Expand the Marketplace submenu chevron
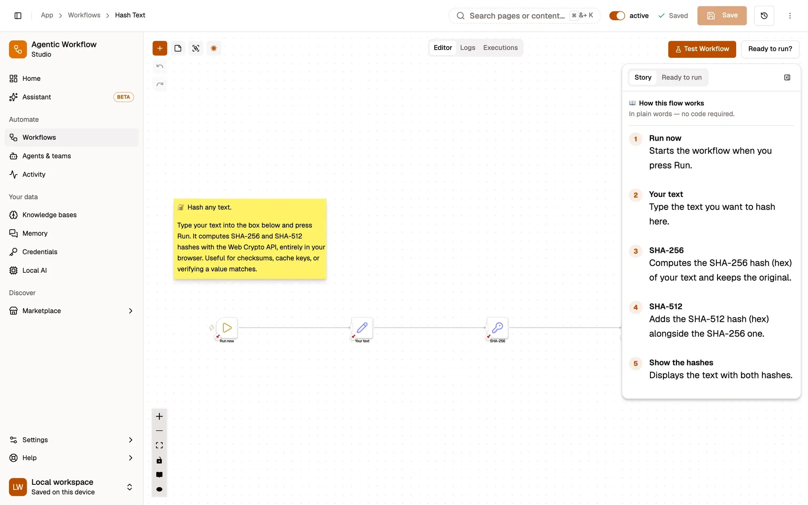 [x=130, y=311]
